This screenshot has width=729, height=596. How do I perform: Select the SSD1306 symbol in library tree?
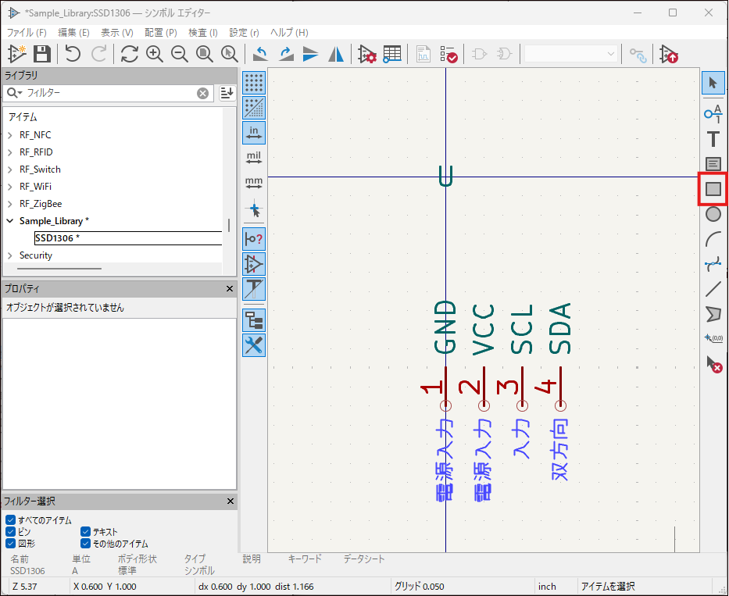click(55, 238)
